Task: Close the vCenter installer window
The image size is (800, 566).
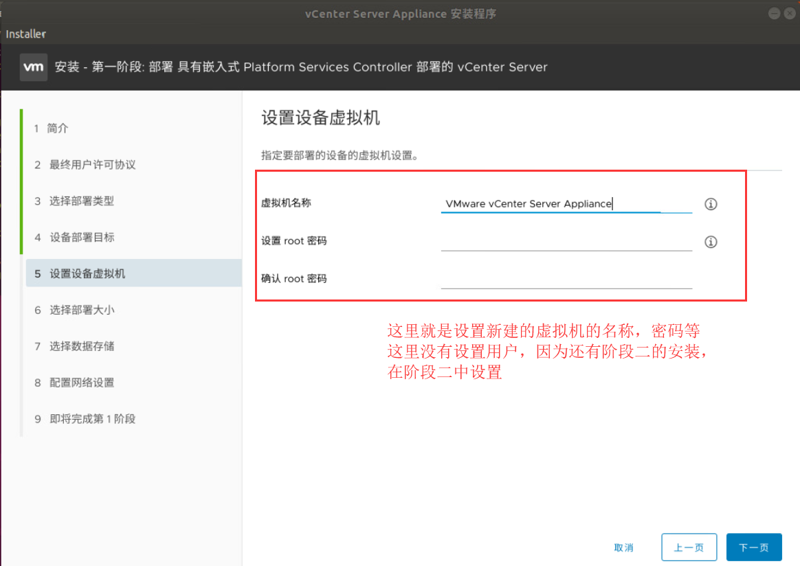Action: coord(790,14)
